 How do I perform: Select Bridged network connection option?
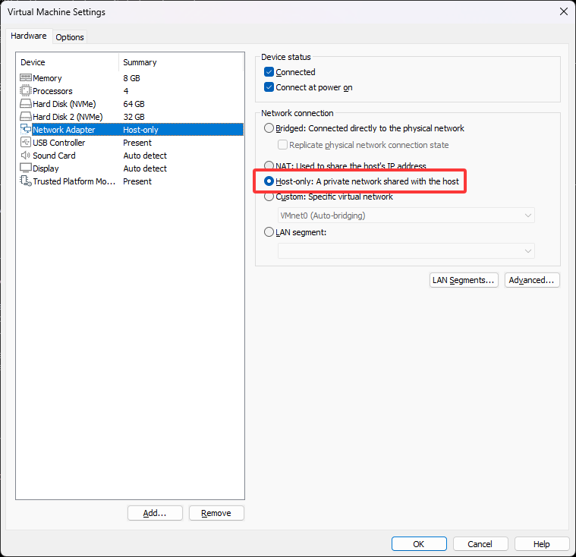[x=269, y=127]
